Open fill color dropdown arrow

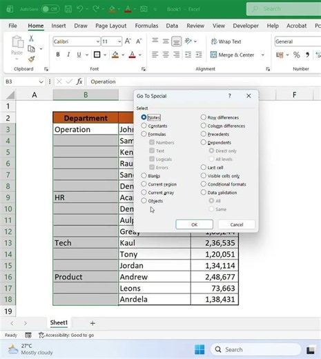123,55
